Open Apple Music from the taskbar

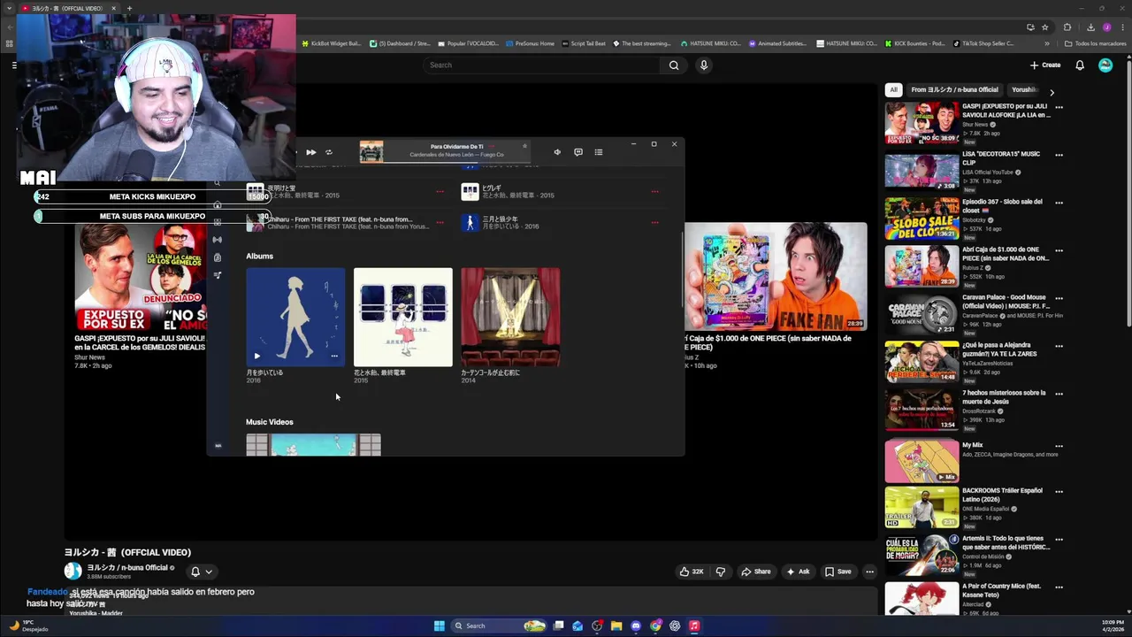pos(694,625)
